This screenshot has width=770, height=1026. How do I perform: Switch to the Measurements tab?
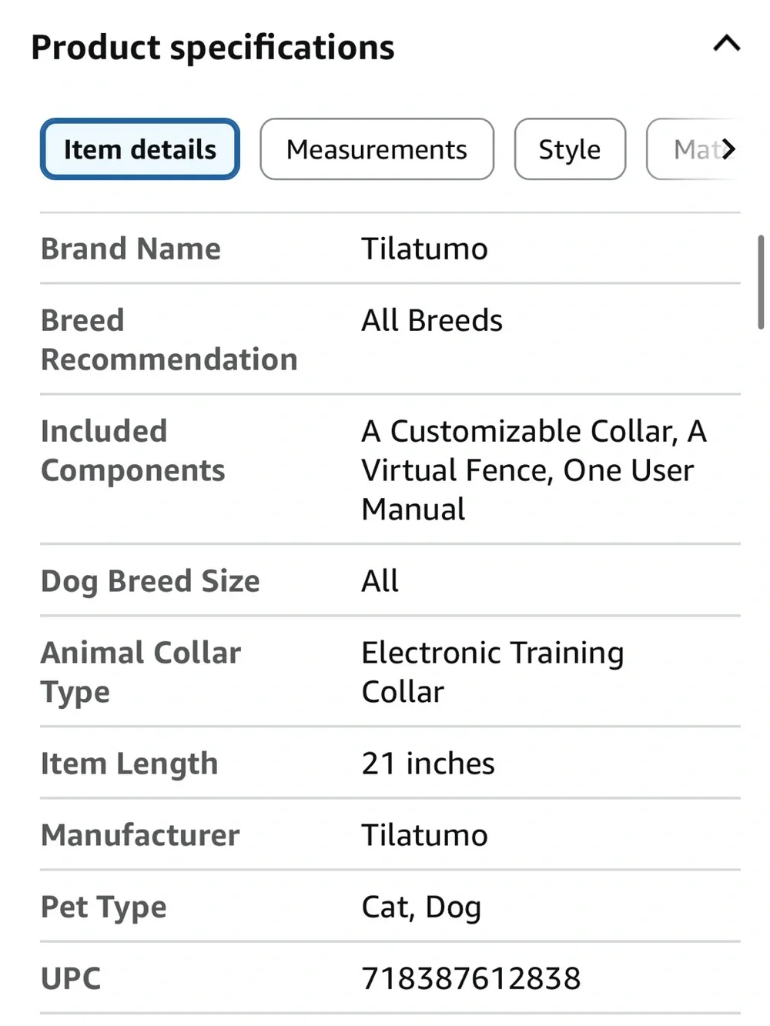(x=377, y=149)
